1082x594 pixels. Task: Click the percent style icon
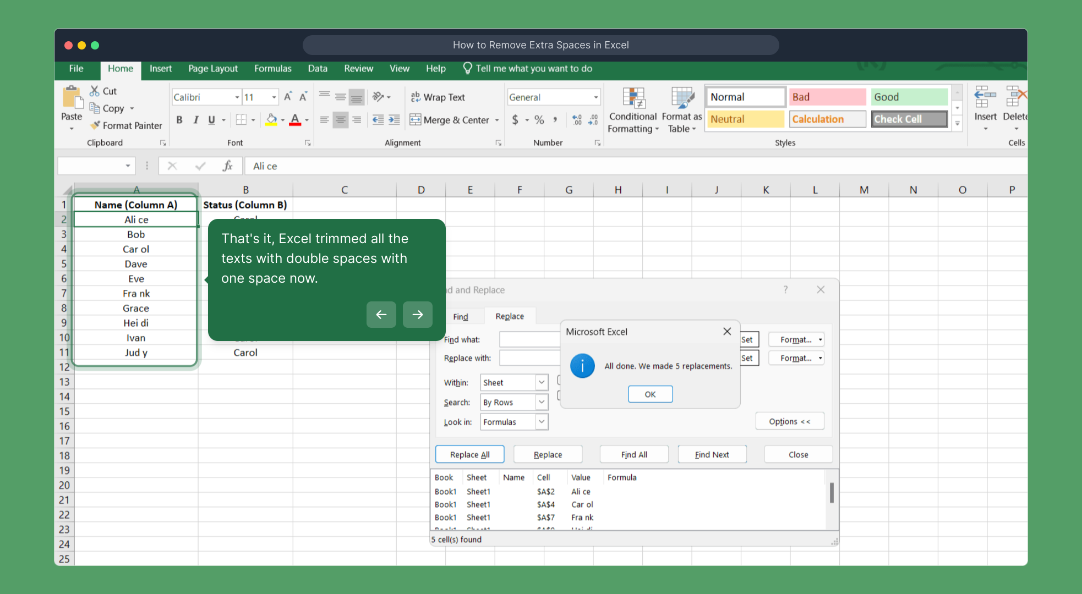click(x=539, y=120)
